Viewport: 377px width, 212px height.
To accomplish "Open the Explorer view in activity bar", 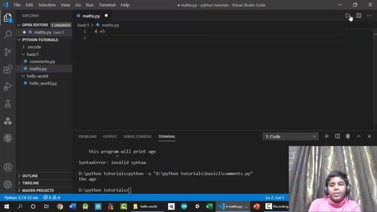I will [8, 18].
